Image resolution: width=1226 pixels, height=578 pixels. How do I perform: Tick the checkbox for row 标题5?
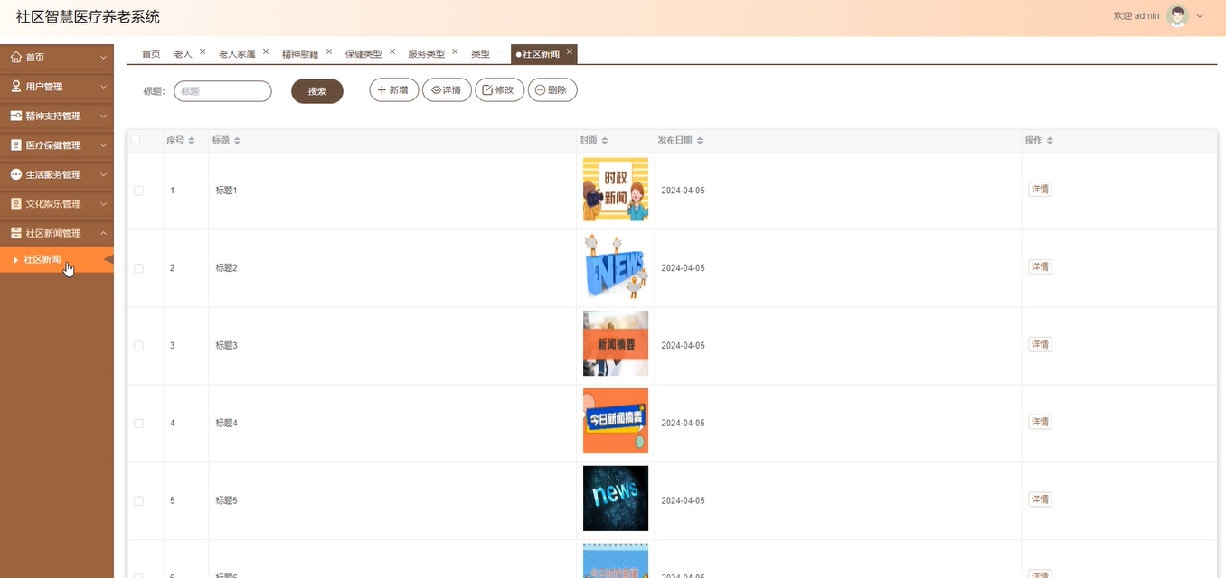(138, 501)
